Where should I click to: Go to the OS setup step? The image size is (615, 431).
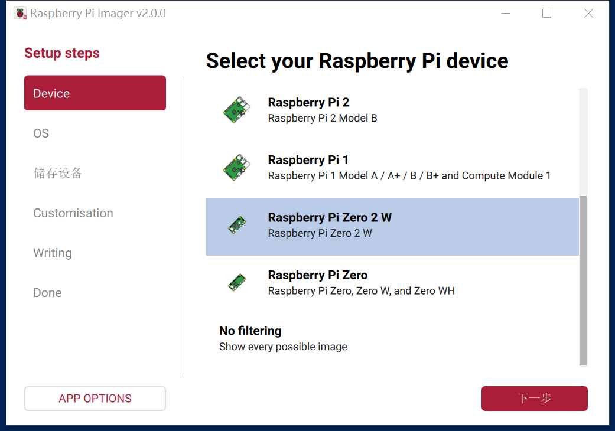(41, 133)
